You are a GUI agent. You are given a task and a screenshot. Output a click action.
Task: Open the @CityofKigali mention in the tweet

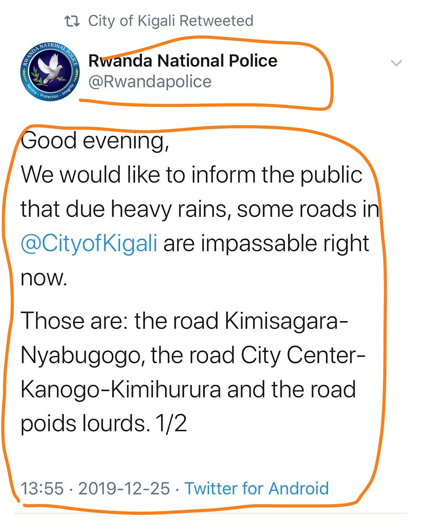(89, 244)
